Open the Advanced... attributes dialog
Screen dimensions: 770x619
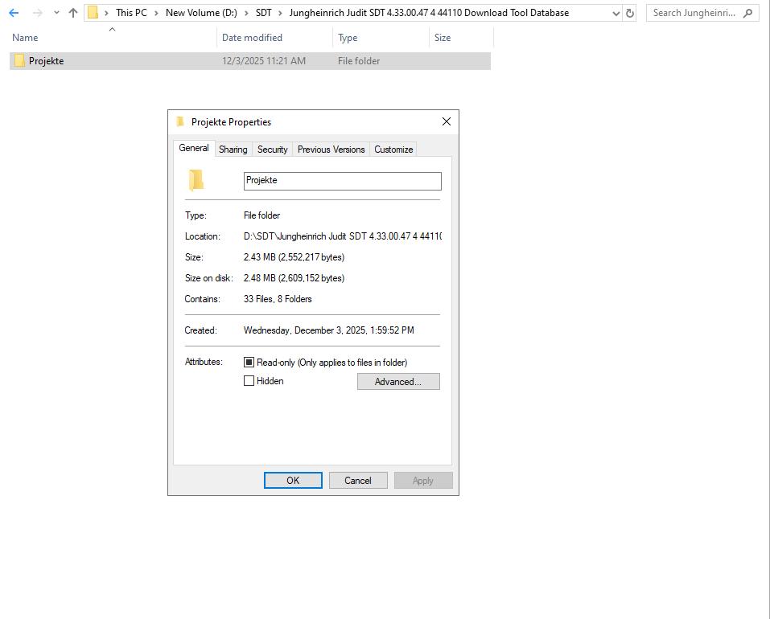tap(398, 382)
